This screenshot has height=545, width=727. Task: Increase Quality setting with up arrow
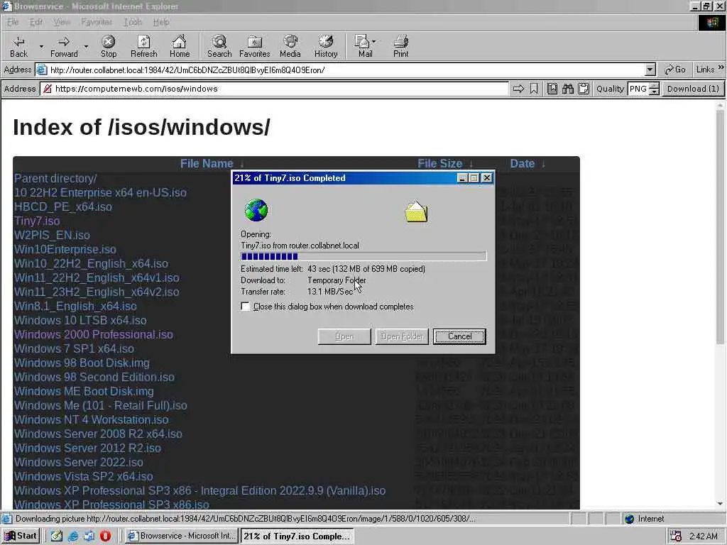[x=654, y=86]
